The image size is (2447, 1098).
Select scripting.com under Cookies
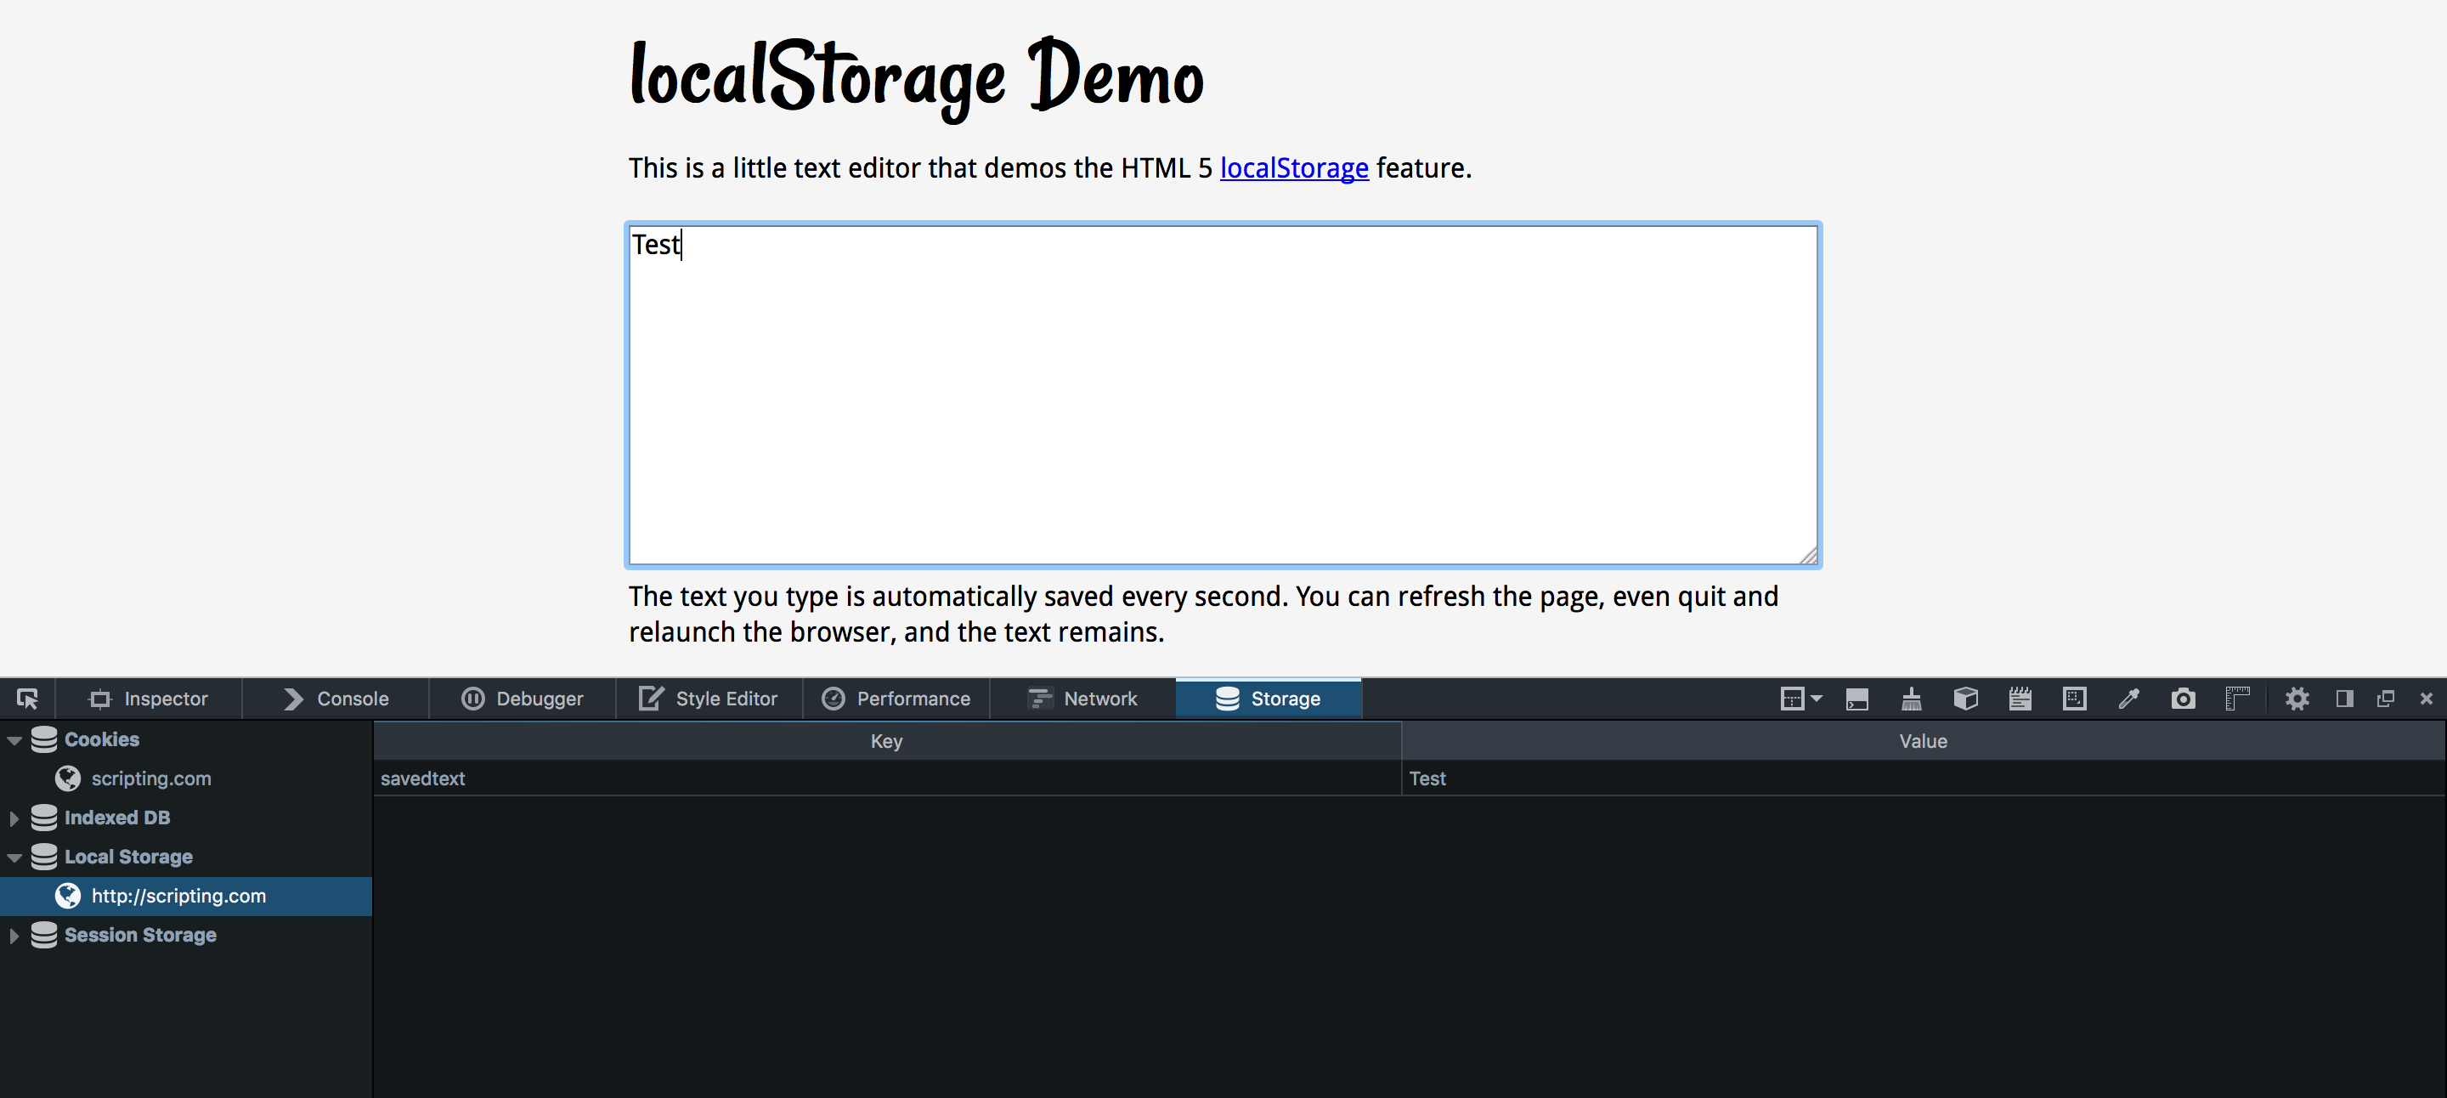pyautogui.click(x=151, y=778)
